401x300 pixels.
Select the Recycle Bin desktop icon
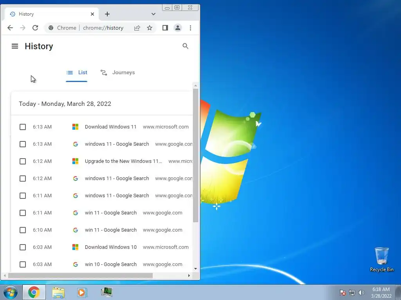(382, 259)
